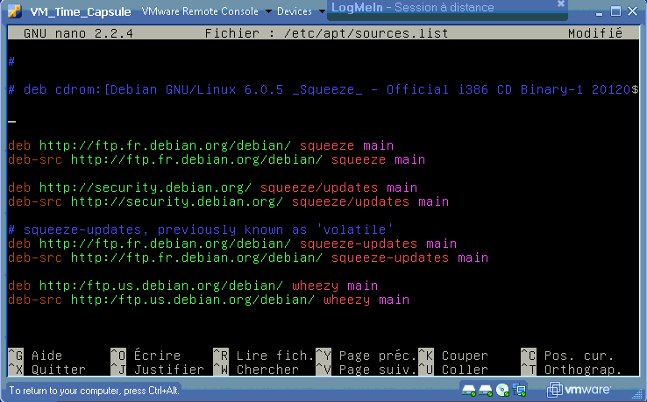Click the ^J Justifier shortcut label
The width and height of the screenshot is (647, 402).
point(157,370)
